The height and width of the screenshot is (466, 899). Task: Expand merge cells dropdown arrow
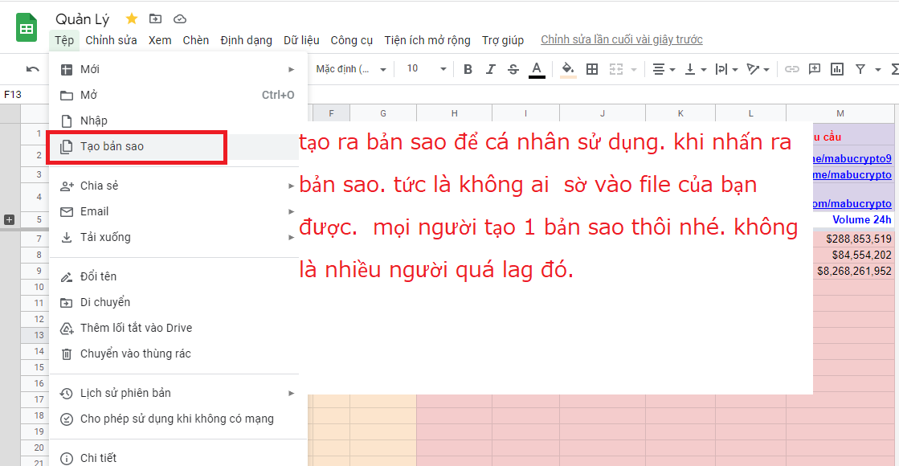click(634, 70)
